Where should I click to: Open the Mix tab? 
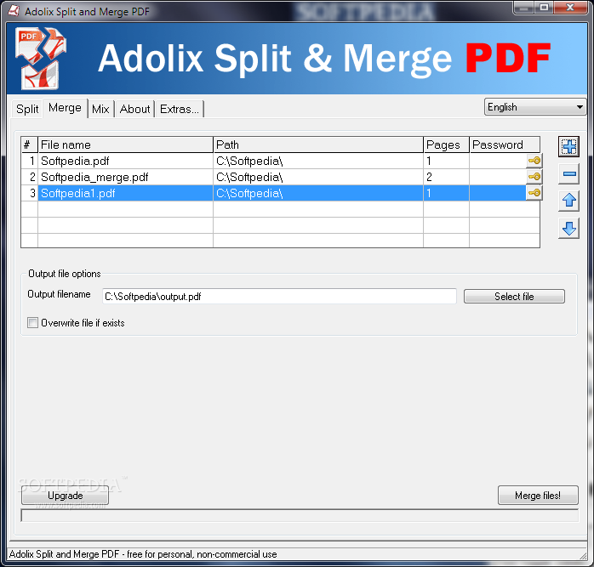click(100, 109)
